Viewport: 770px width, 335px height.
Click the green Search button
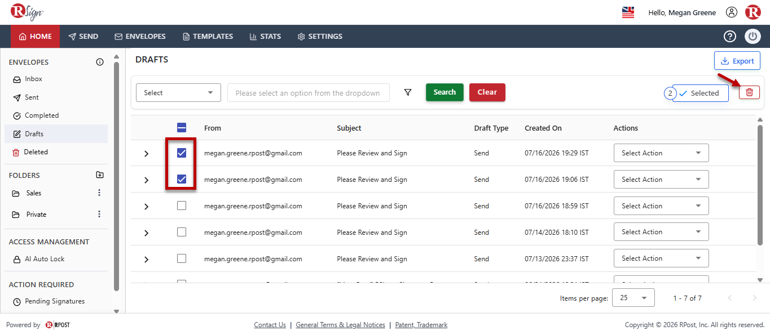[x=445, y=92]
